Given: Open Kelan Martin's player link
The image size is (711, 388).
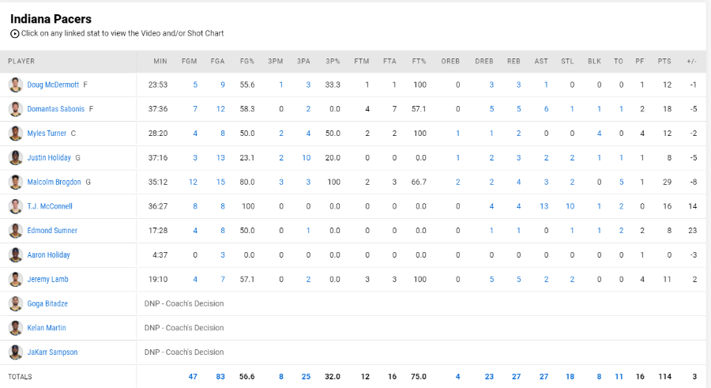Looking at the screenshot, I should [47, 328].
